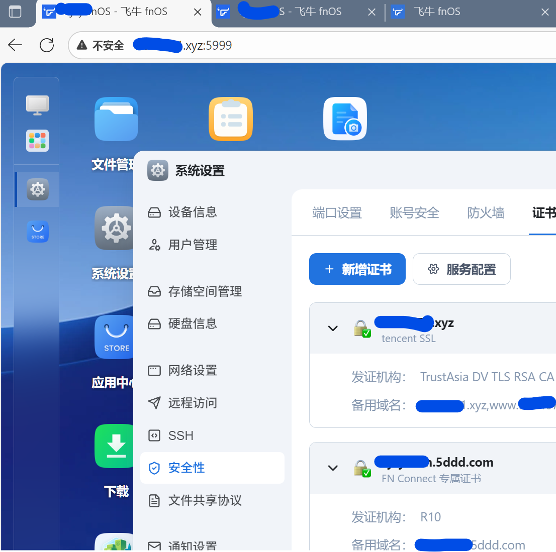Switch to the 账号安全 tab
This screenshot has width=556, height=552.
(414, 213)
